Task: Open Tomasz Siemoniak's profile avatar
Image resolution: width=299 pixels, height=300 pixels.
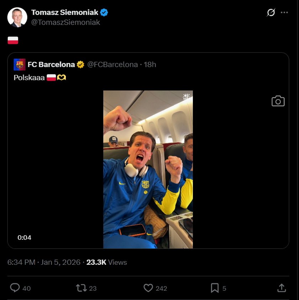Action: click(17, 17)
